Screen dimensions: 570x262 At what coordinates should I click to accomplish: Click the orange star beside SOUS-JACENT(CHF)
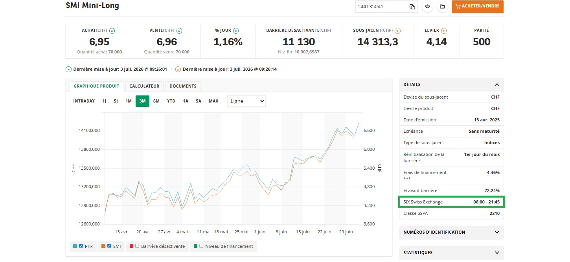coord(397,31)
